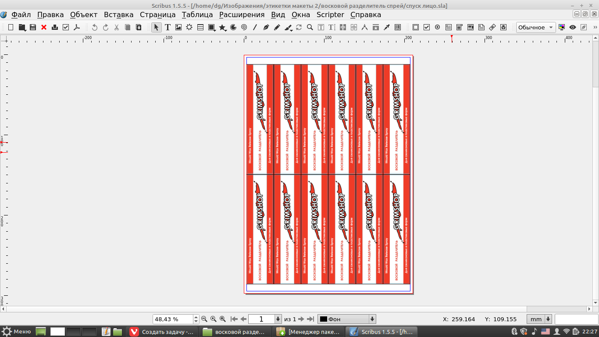Open the Обычное image quality dropdown

click(535, 27)
